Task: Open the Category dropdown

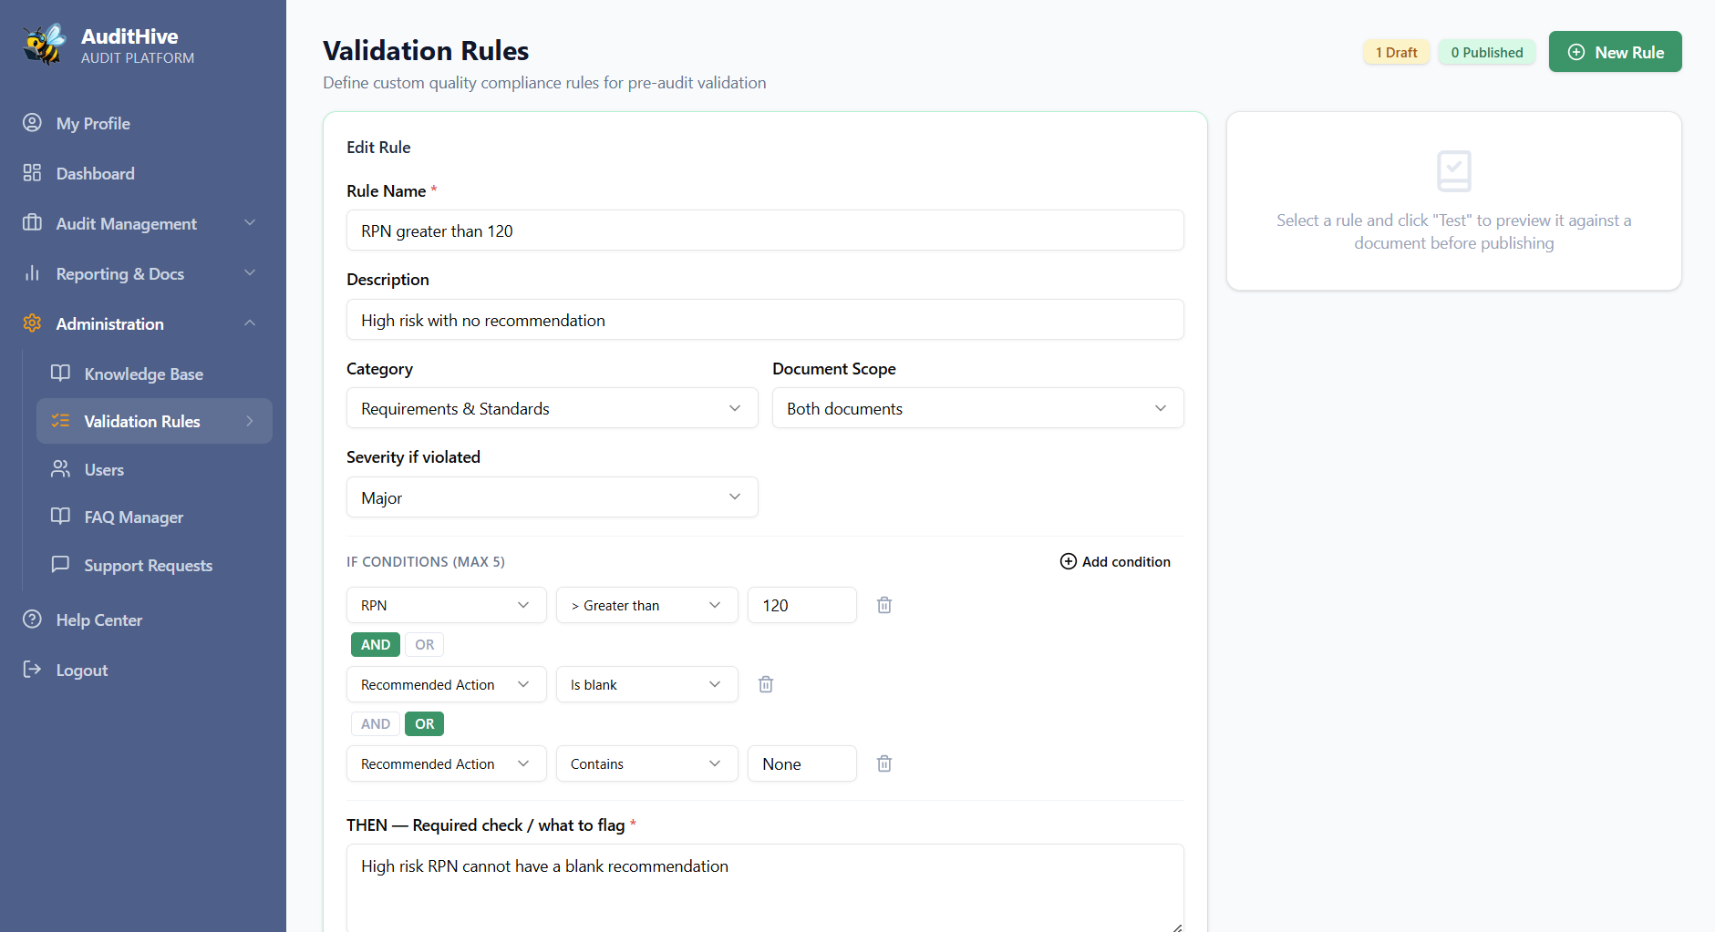Action: pos(552,408)
